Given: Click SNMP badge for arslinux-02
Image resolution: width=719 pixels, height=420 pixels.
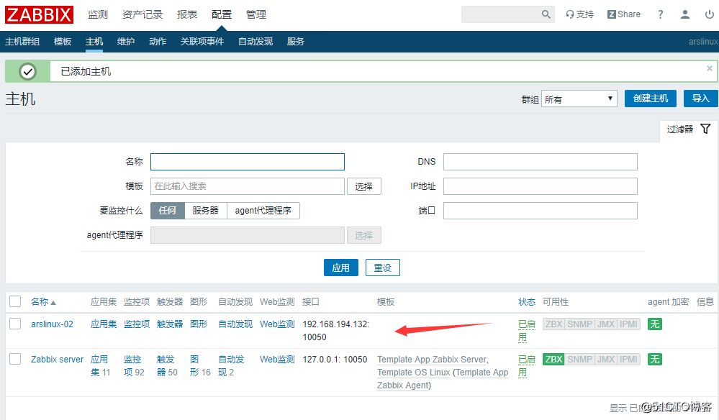Looking at the screenshot, I should pyautogui.click(x=579, y=324).
